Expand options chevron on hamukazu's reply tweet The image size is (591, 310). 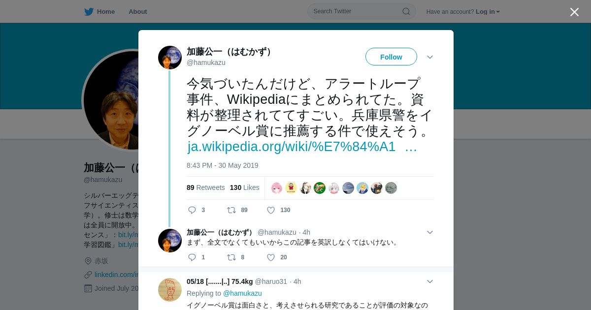click(x=430, y=232)
